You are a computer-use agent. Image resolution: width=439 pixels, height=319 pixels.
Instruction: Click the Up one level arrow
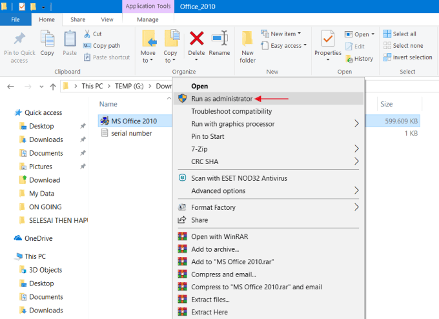click(x=53, y=87)
